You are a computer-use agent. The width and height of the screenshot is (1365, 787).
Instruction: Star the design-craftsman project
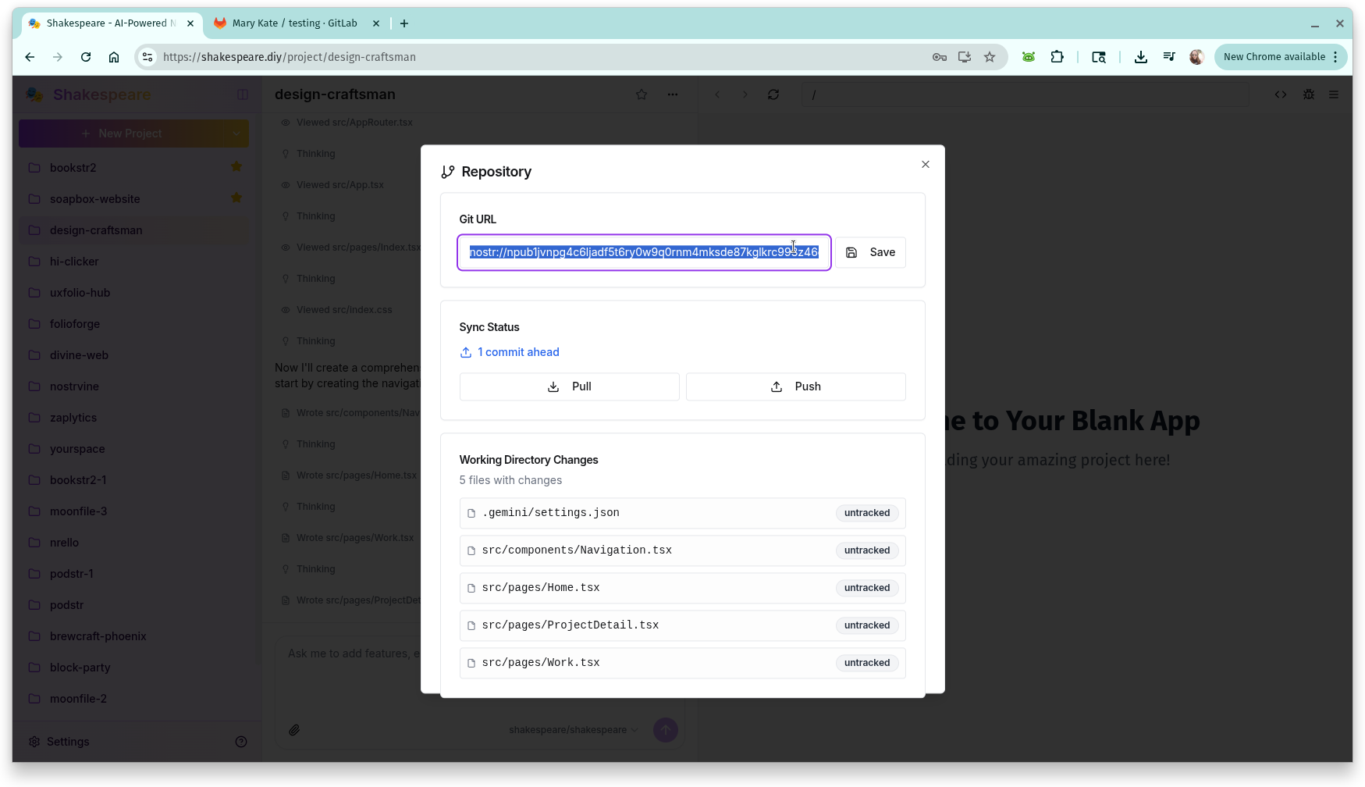[642, 94]
